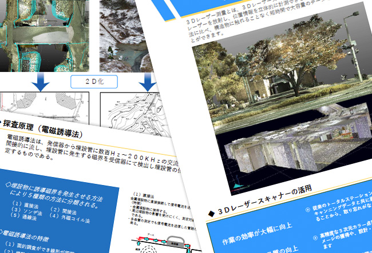
Task: Select （５）通線法 in the blue box
Action: click(23, 216)
